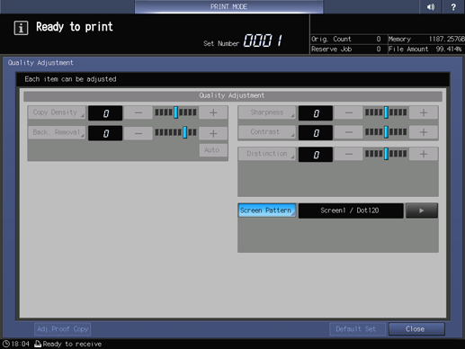Expand the Distinction setting button
This screenshot has height=349, width=465.
[x=267, y=154]
